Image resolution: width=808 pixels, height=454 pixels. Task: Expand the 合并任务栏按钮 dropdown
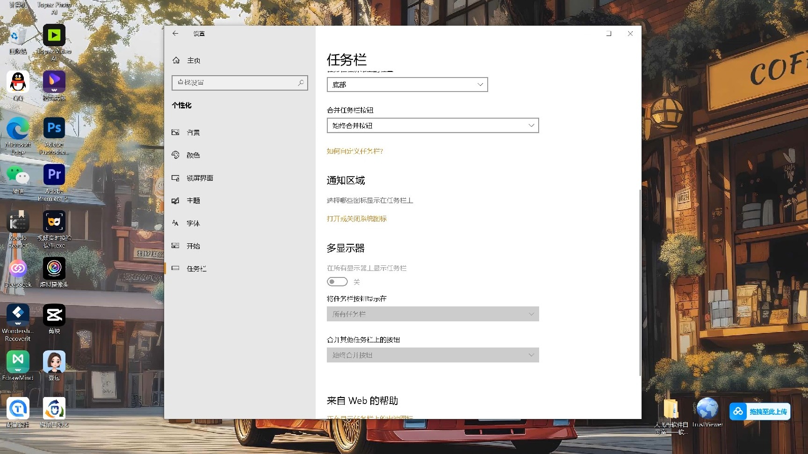click(432, 125)
